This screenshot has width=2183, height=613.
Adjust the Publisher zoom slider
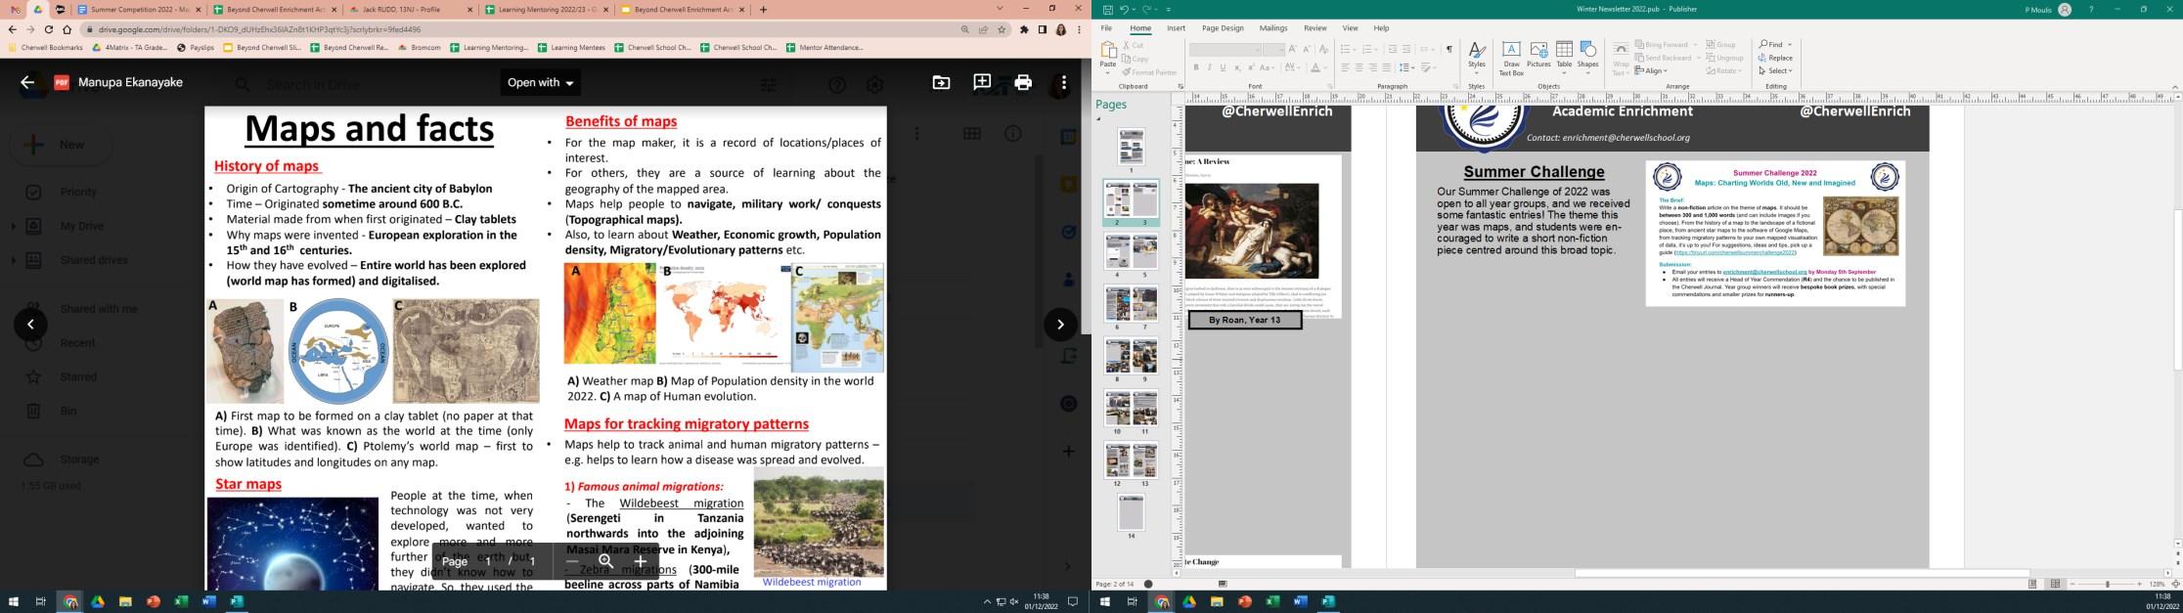[x=2108, y=584]
